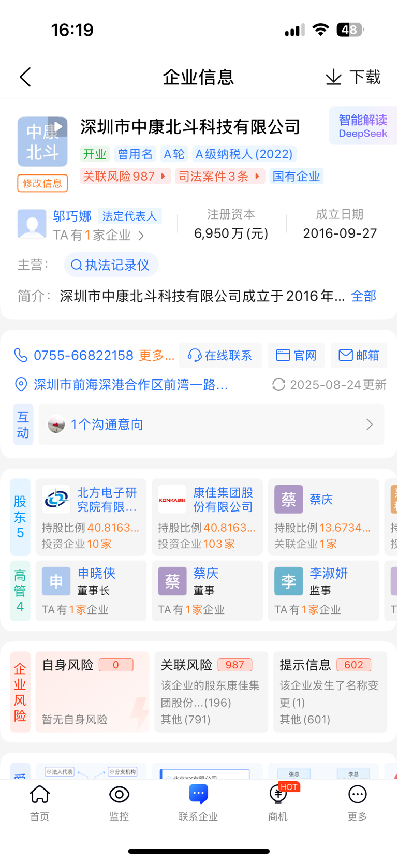The image size is (398, 862).
Task: Tap the purple 蔡 avatar in shareholders
Action: pyautogui.click(x=288, y=500)
